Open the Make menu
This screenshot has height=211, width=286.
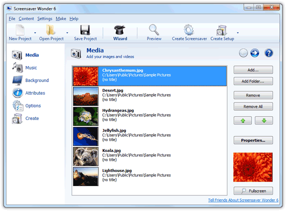click(x=61, y=18)
